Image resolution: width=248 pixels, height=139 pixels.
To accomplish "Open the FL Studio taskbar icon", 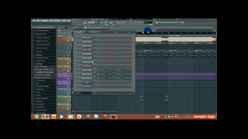I will 45,117.
